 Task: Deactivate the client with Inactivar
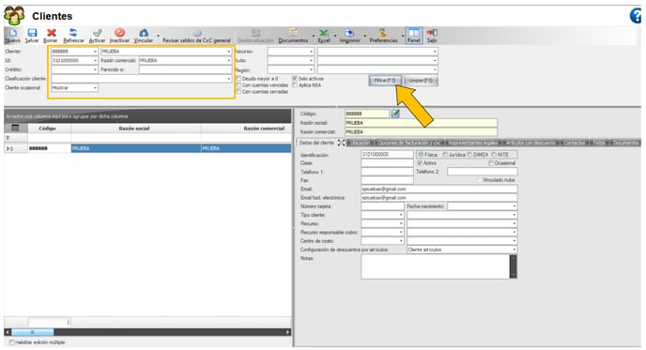(x=119, y=36)
